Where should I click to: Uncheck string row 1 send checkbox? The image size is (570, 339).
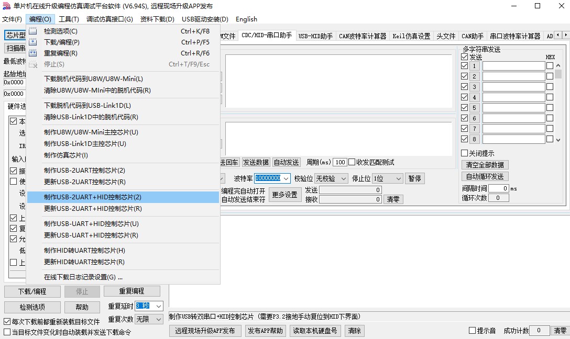[x=464, y=66]
